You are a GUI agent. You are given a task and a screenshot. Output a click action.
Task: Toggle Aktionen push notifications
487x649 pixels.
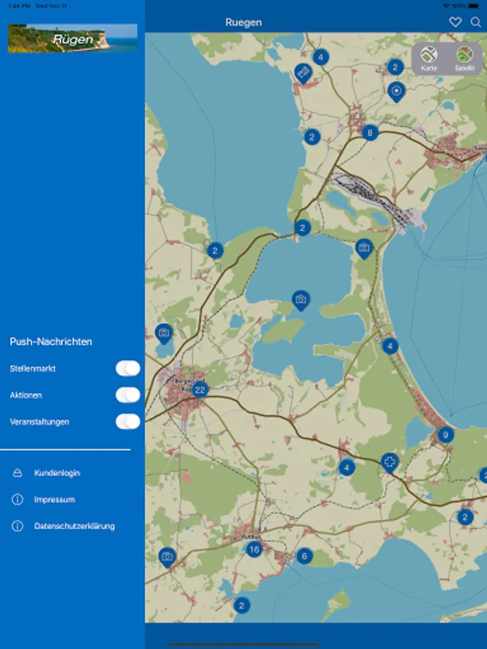[128, 395]
